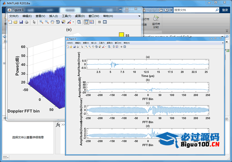
Task: Click New Figure icon in Figure 2 toolbar
Action: (68, 47)
